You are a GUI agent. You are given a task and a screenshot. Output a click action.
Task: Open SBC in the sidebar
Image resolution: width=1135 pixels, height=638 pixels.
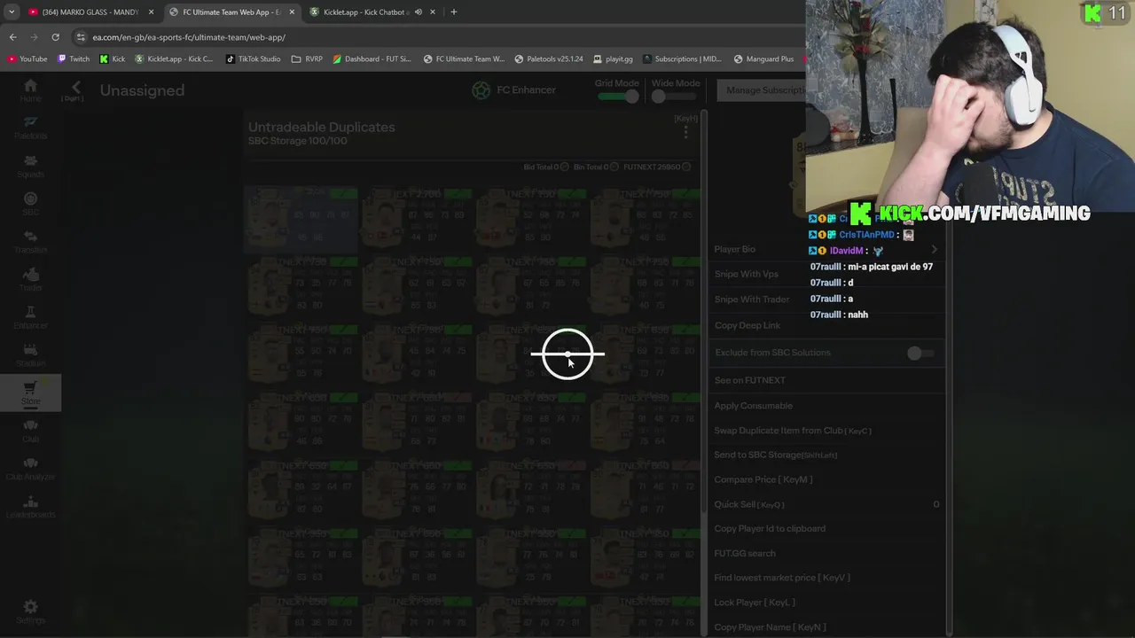tap(30, 204)
